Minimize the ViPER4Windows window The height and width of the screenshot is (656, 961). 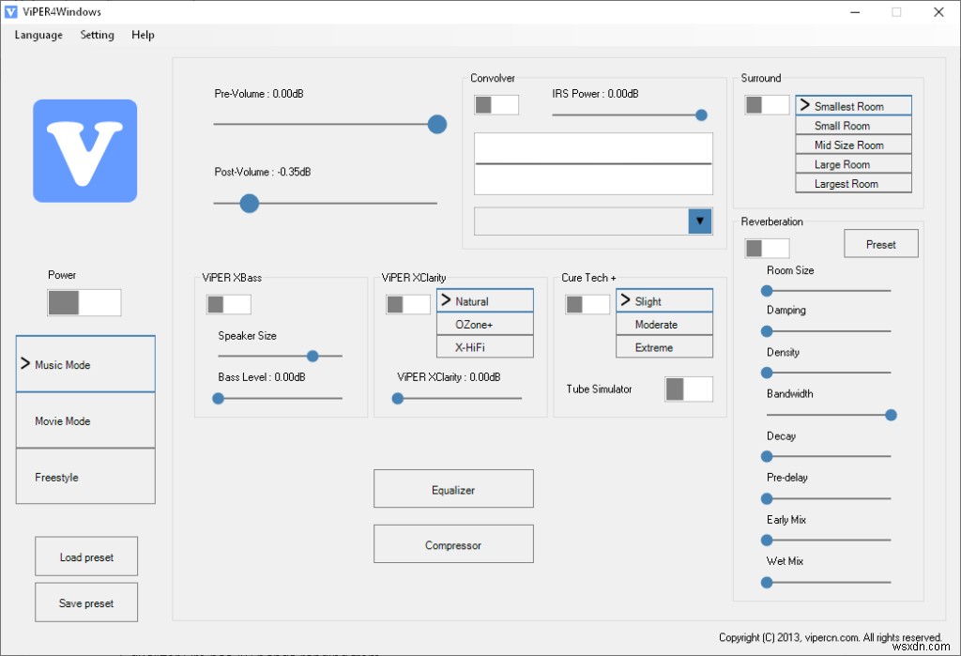coord(855,11)
